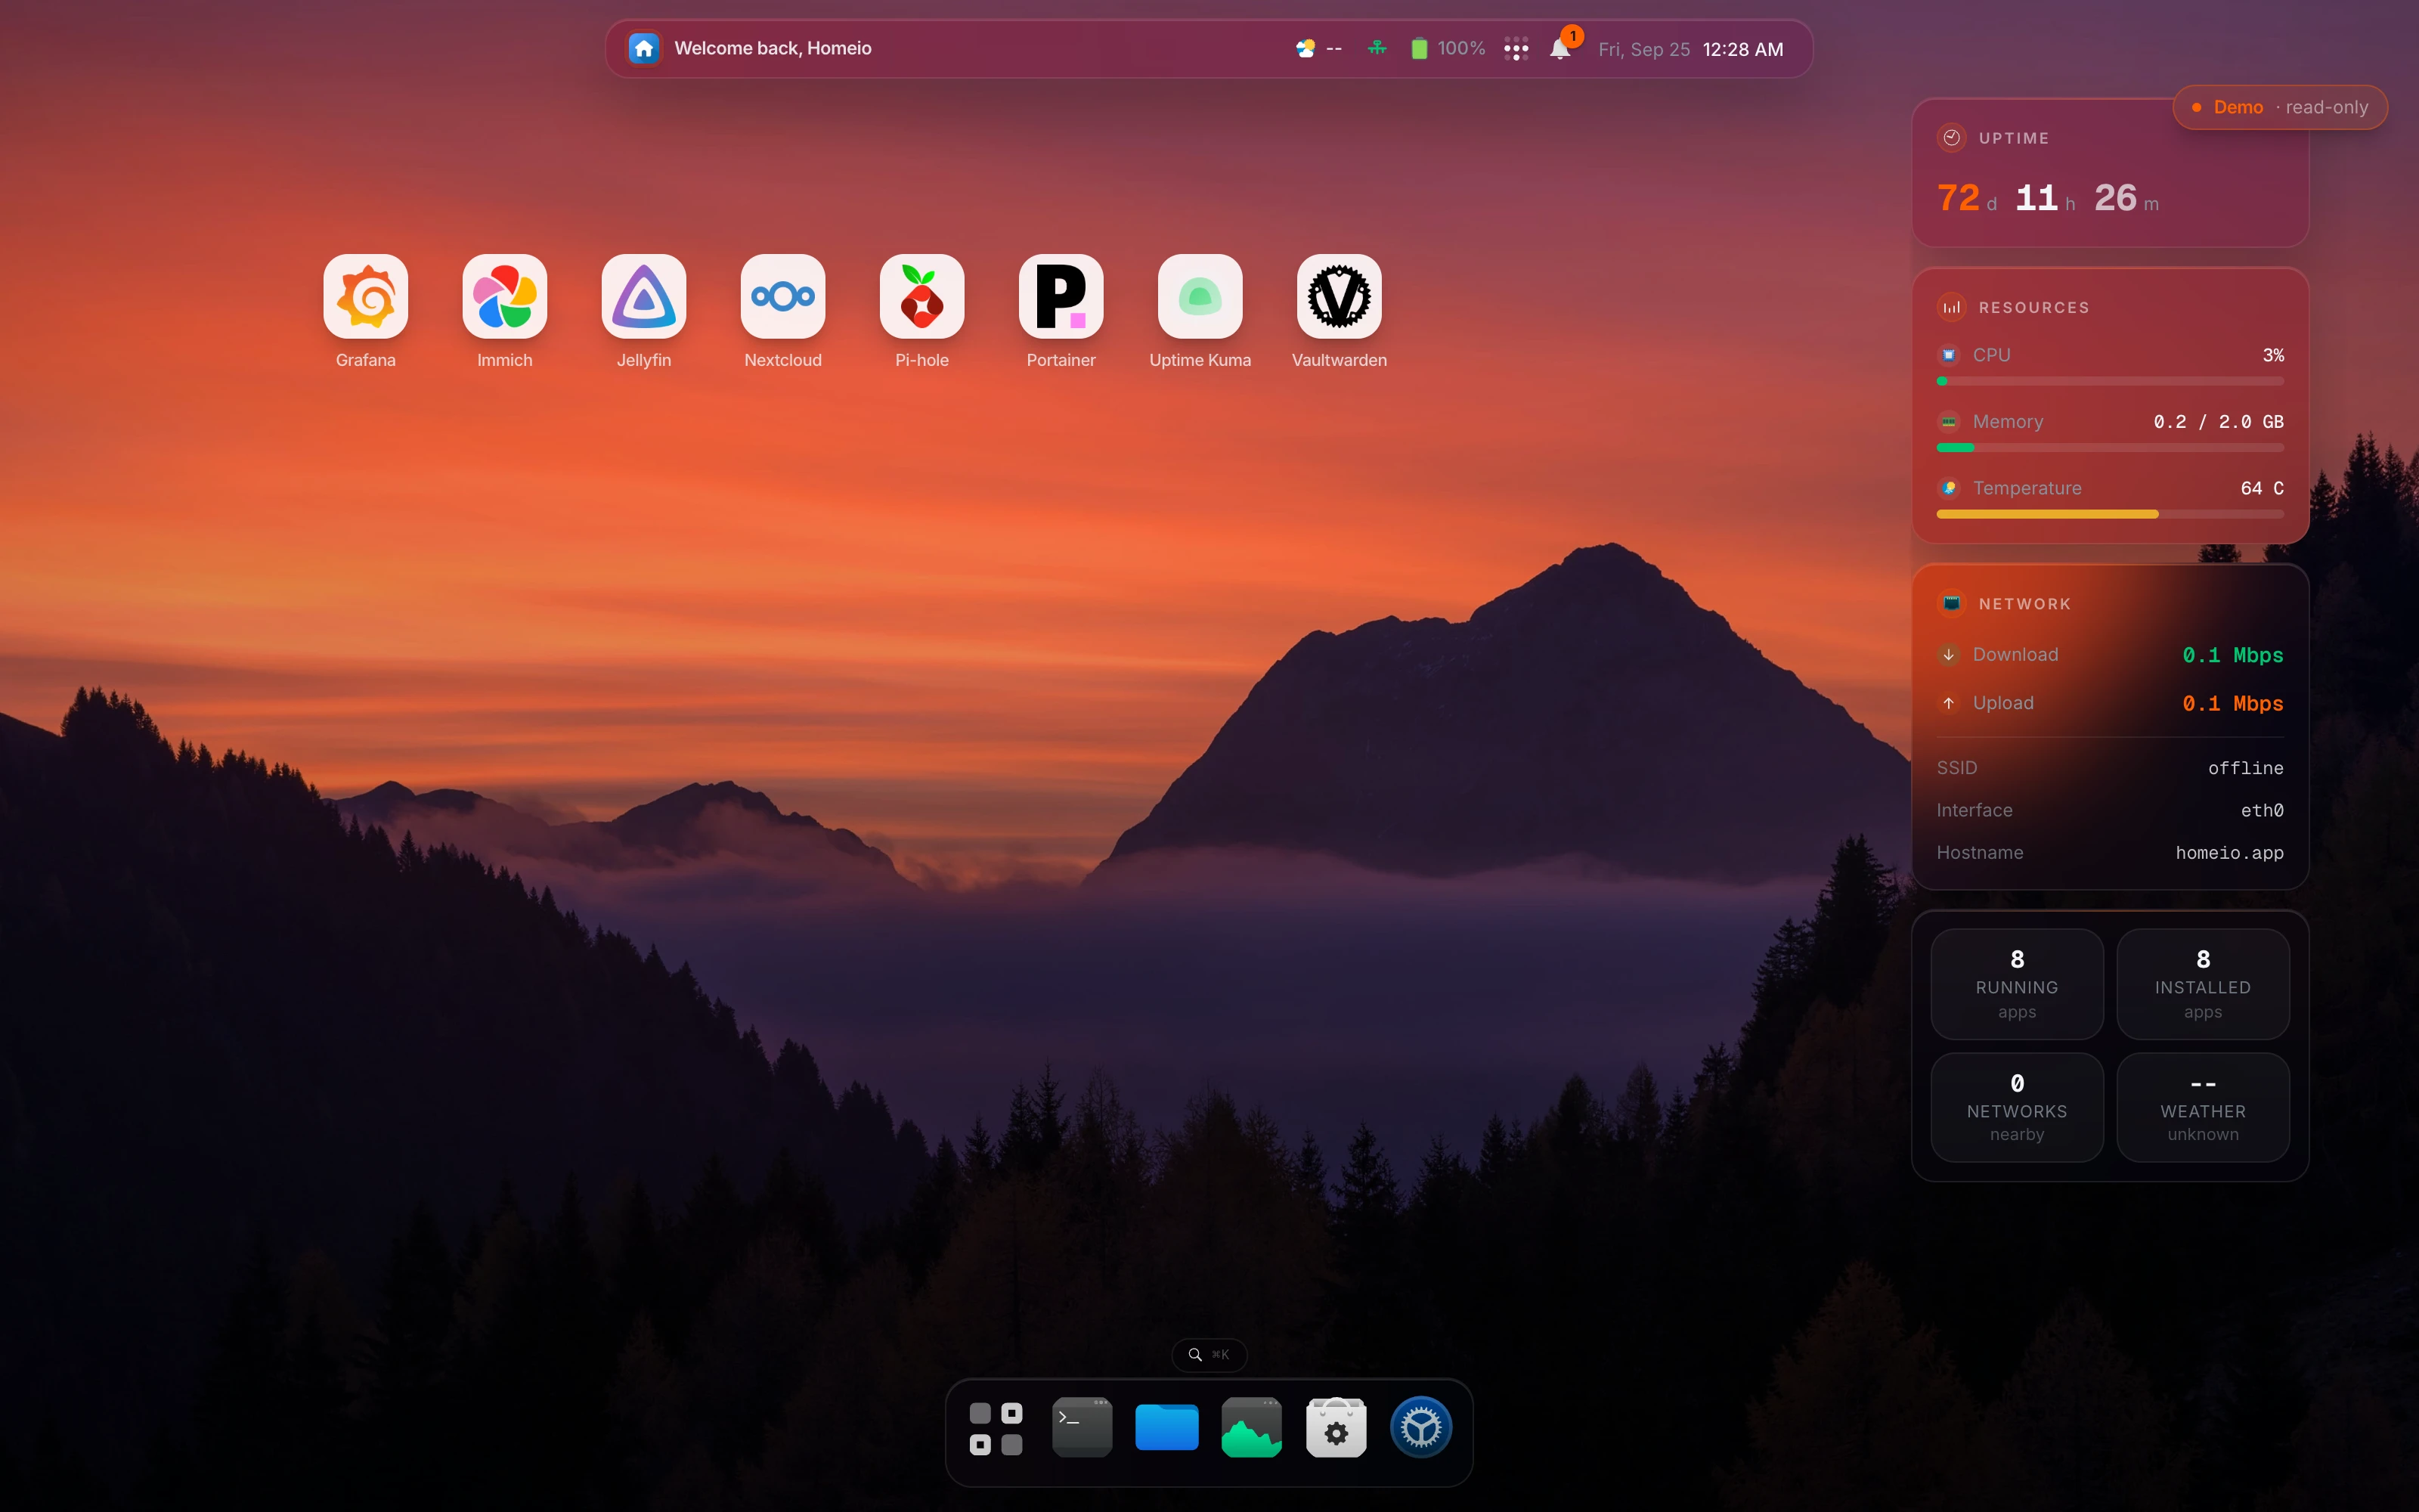Image resolution: width=2419 pixels, height=1512 pixels.
Task: Open the activity monitor chart dock icon
Action: (x=1252, y=1428)
